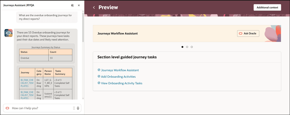Focus the 'How can I help you?' field

[x=42, y=108]
